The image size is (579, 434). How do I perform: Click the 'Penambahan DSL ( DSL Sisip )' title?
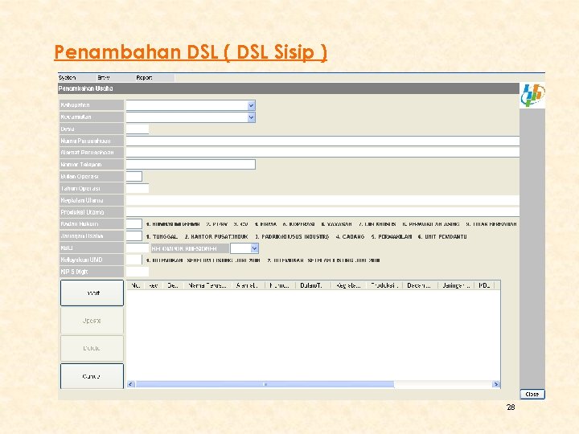pyautogui.click(x=191, y=52)
